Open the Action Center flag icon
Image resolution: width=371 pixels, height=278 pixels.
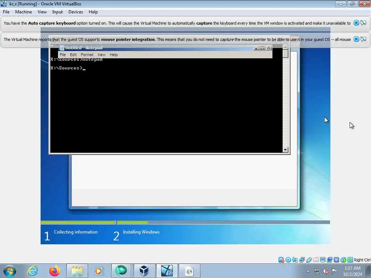click(334, 271)
